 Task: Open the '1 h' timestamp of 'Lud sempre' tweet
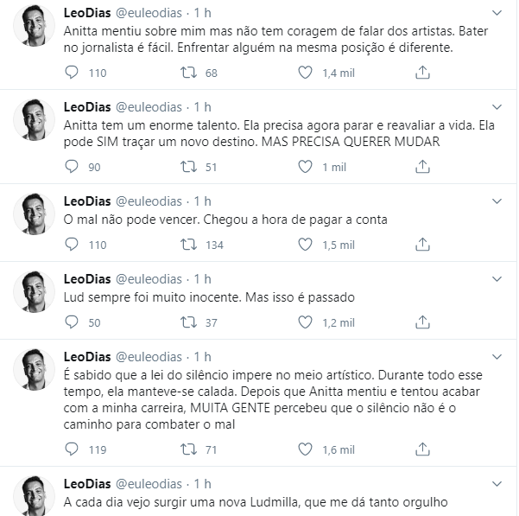203,279
